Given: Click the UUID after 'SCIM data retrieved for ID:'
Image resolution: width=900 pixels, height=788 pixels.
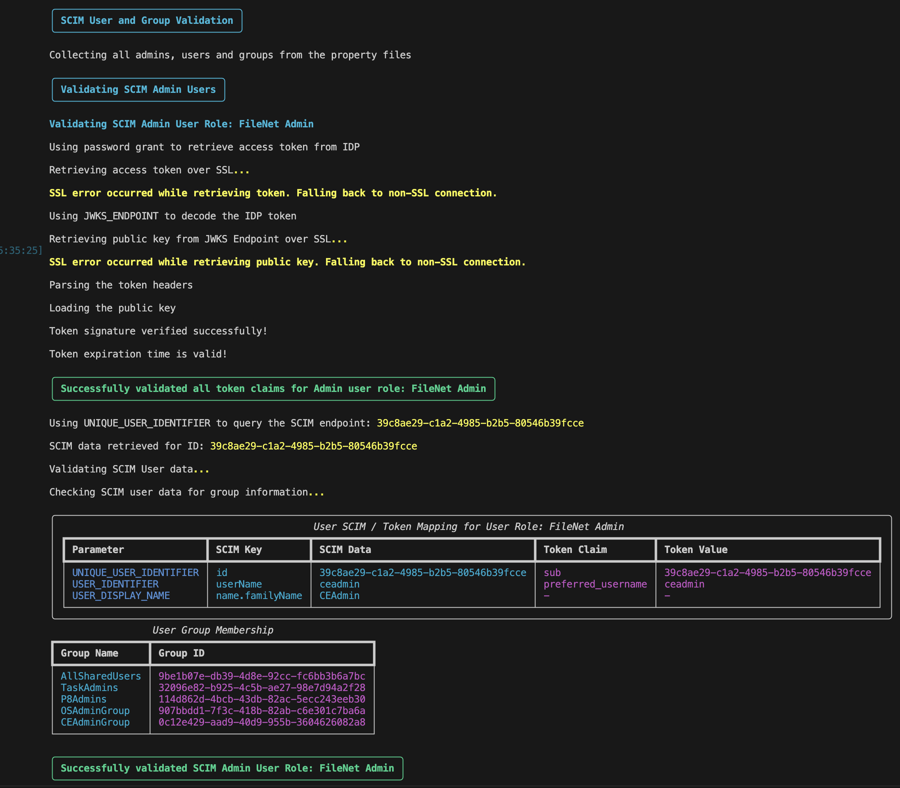Looking at the screenshot, I should 313,446.
